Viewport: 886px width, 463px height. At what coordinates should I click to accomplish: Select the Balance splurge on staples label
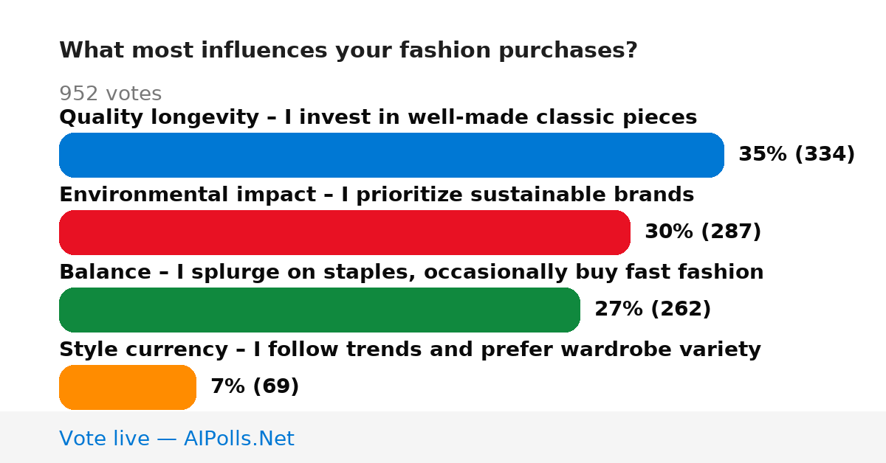click(x=411, y=272)
